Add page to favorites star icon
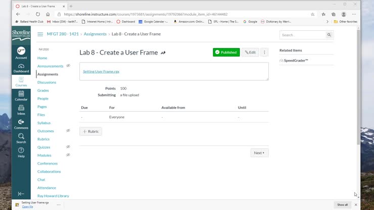The image size is (374, 210). (312, 14)
